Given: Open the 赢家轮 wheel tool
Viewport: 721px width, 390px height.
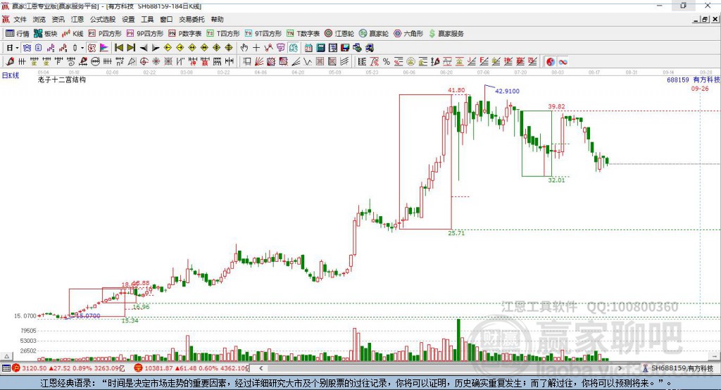Looking at the screenshot, I should click(374, 34).
